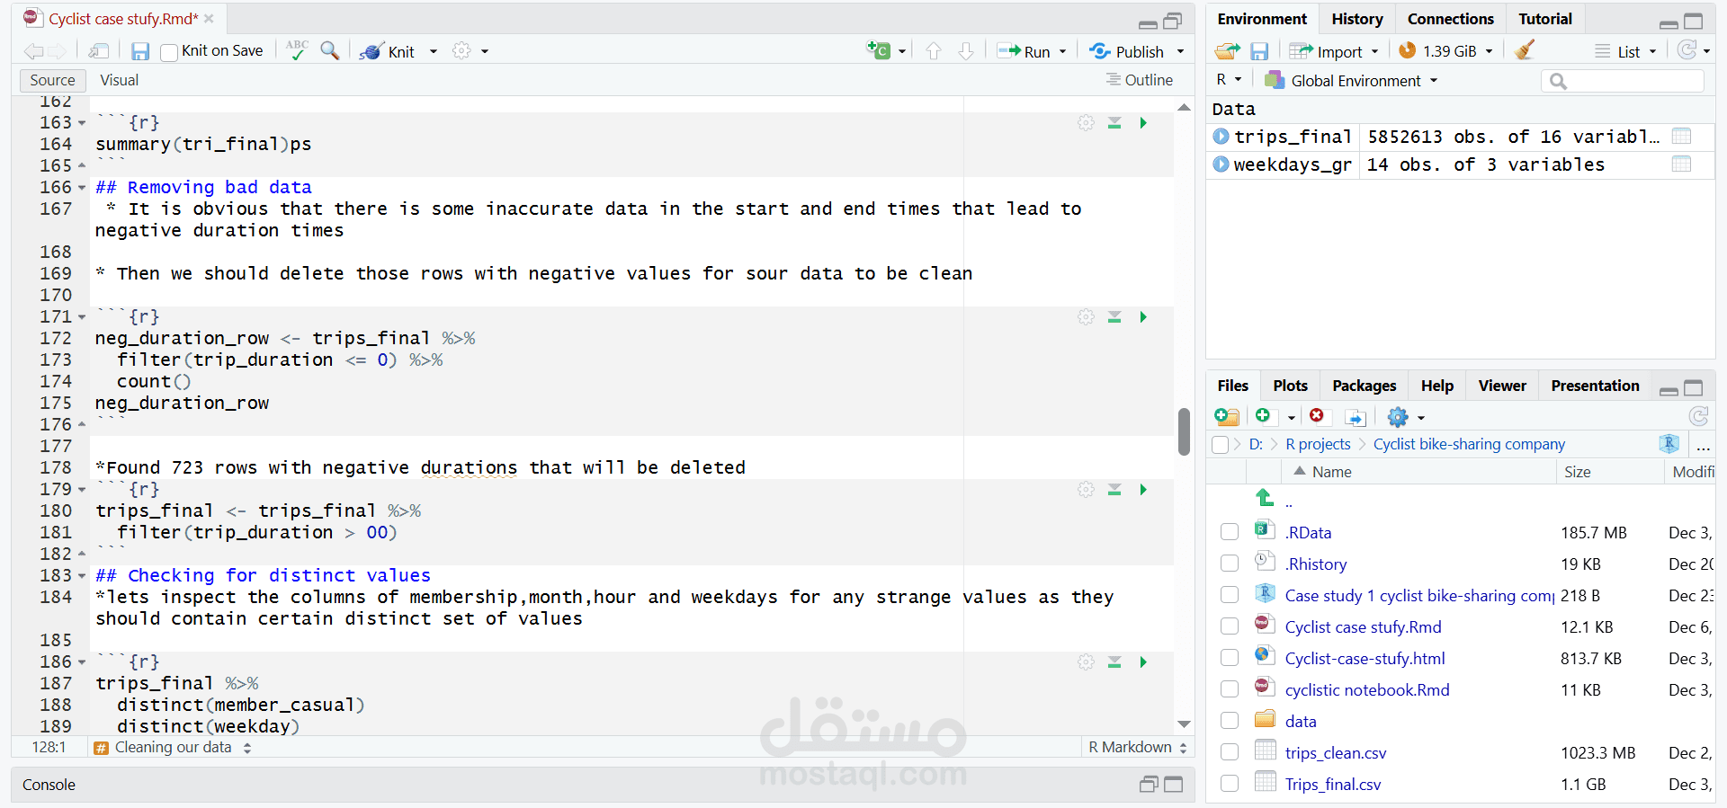1727x808 pixels.
Task: Open Global Environment dropdown
Action: click(x=1351, y=80)
